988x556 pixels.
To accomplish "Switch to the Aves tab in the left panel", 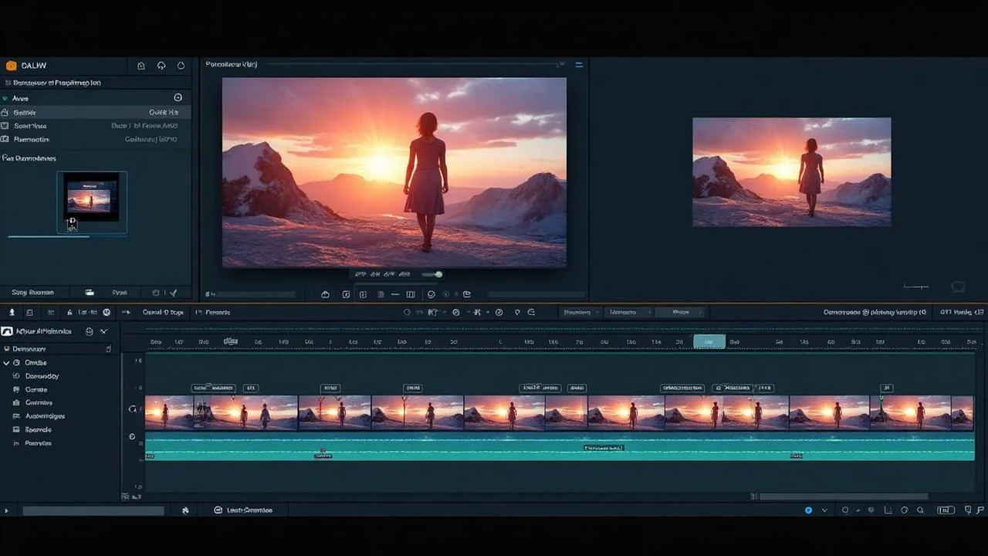I will click(x=20, y=98).
